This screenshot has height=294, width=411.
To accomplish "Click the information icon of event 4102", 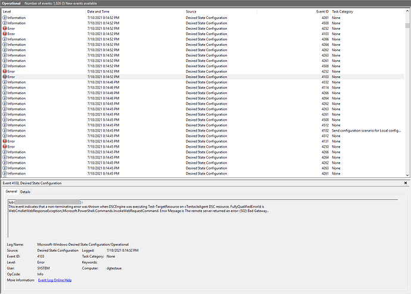I will [x=5, y=130].
